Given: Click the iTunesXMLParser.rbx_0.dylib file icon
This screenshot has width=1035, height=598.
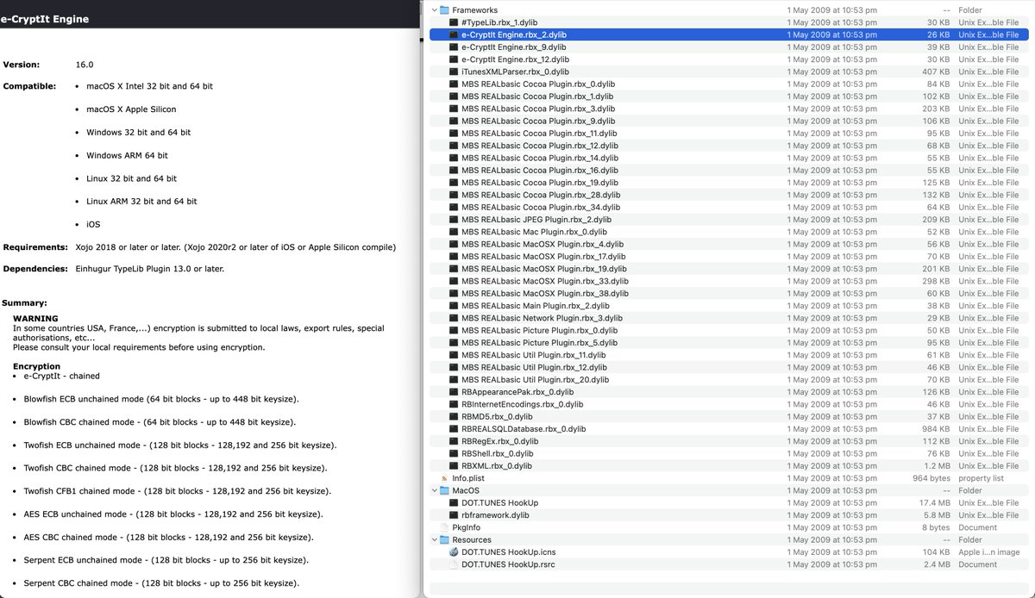Looking at the screenshot, I should (454, 72).
